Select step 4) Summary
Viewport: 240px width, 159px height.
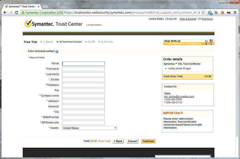pyautogui.click(x=107, y=42)
